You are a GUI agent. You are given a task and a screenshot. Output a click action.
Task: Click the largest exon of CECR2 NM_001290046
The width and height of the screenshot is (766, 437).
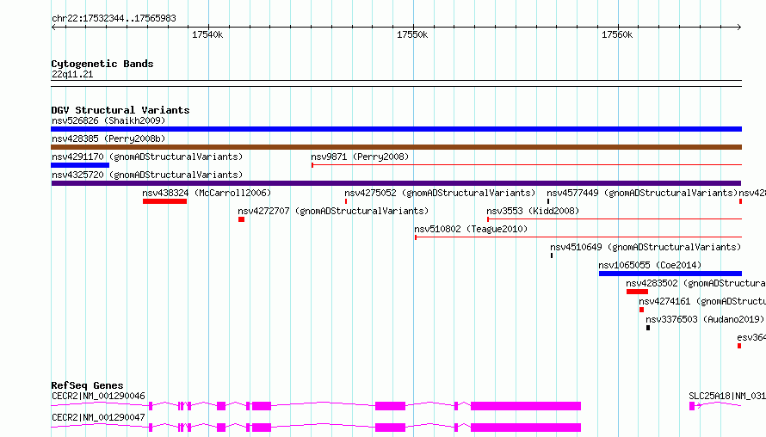[526, 406]
